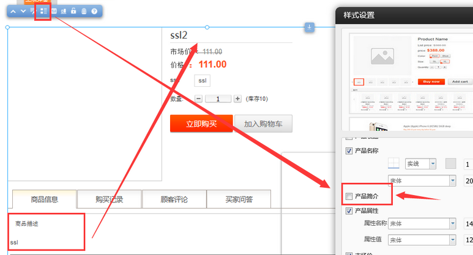Click the quantity minus button
Viewport: 473px width, 255px height.
coord(198,98)
